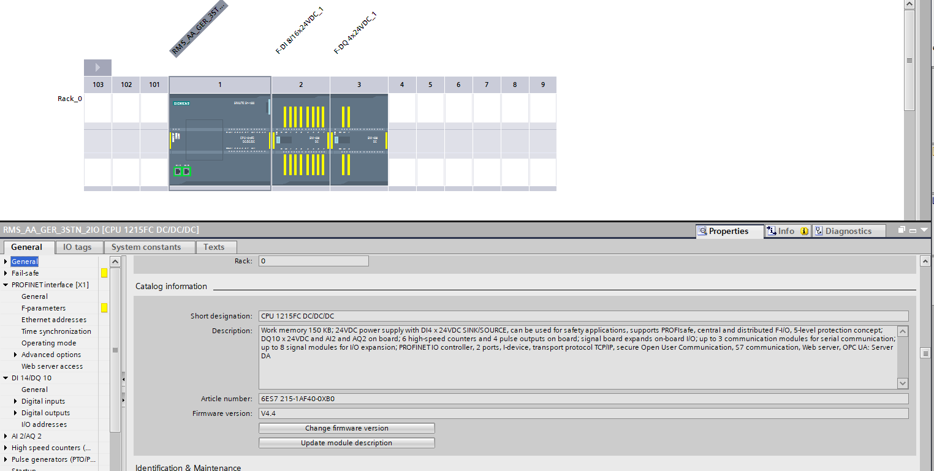Image resolution: width=934 pixels, height=471 pixels.
Task: Click the Description text box
Action: tap(578, 356)
